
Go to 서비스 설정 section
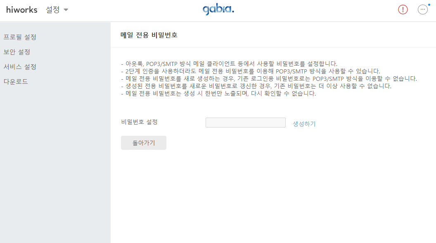20,67
